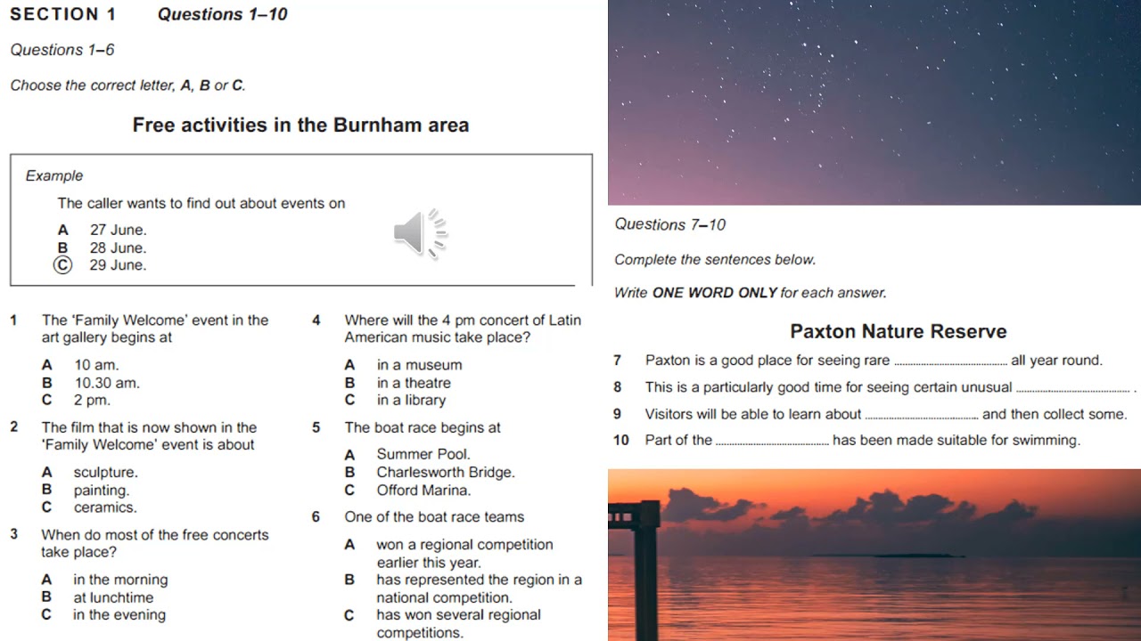Choose '2 pm.' for question 1
The image size is (1141, 641).
click(x=76, y=401)
